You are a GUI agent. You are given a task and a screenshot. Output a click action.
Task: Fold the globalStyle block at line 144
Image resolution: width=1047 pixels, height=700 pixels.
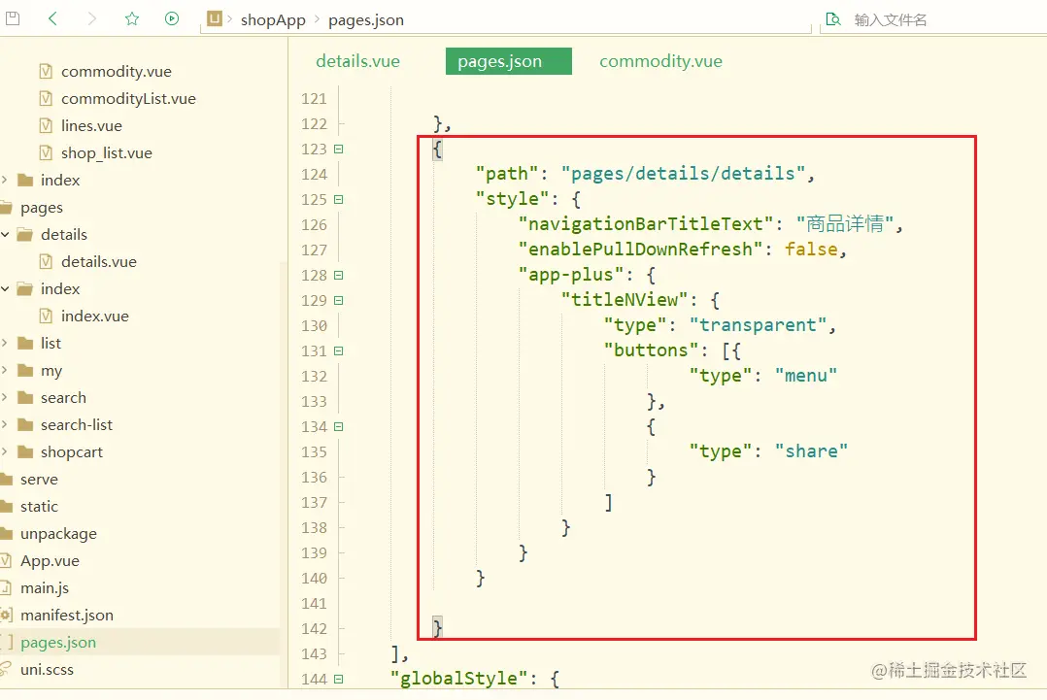click(339, 680)
